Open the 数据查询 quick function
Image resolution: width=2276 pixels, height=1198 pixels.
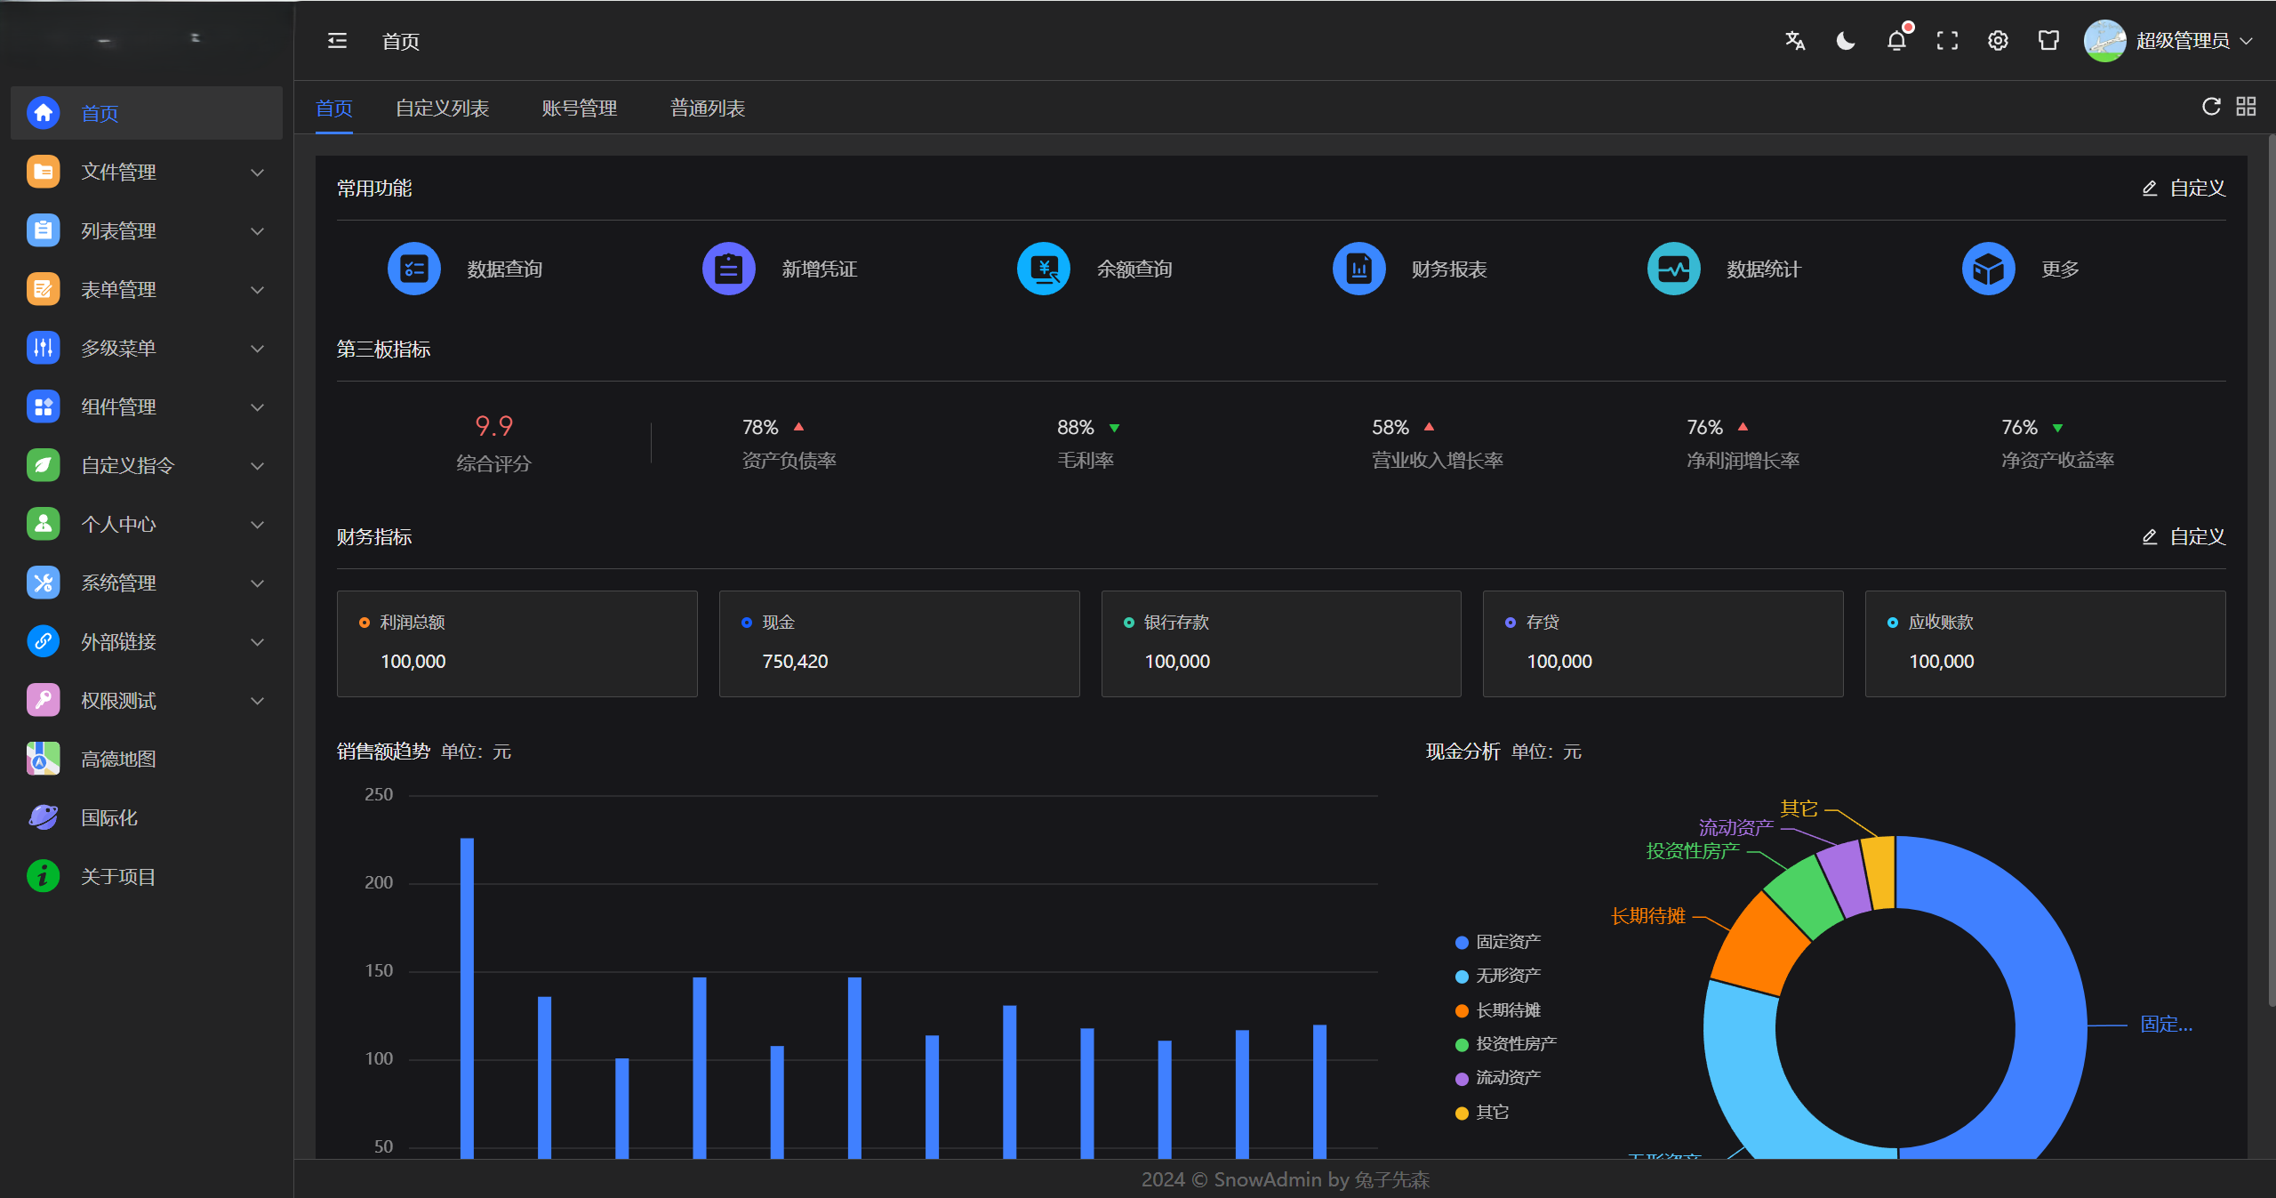tap(414, 268)
